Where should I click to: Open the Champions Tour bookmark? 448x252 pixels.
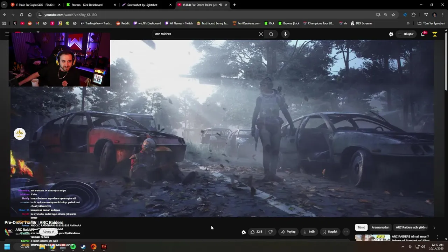[318, 23]
